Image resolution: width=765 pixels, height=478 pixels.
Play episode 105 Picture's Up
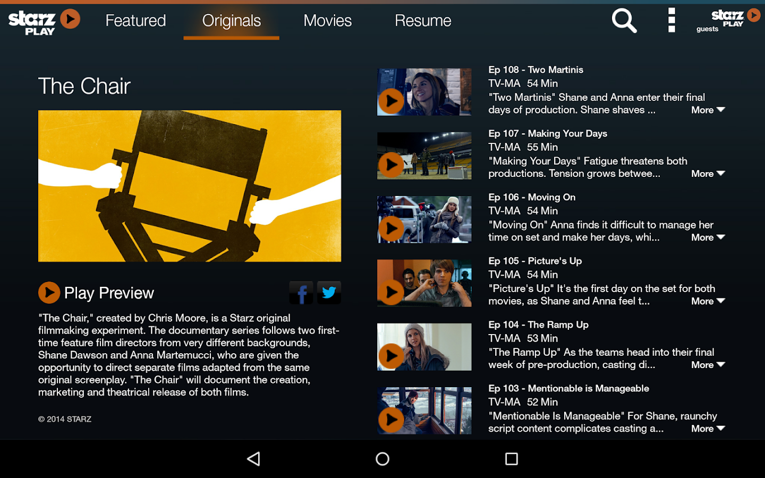[x=392, y=292]
